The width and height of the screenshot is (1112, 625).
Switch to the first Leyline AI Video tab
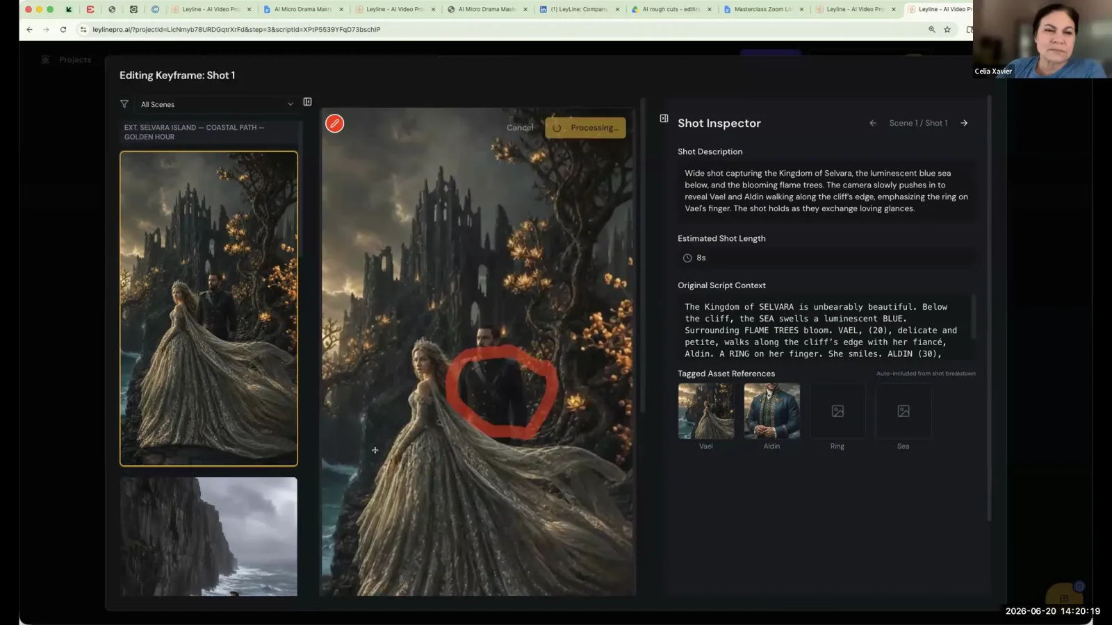coord(211,10)
